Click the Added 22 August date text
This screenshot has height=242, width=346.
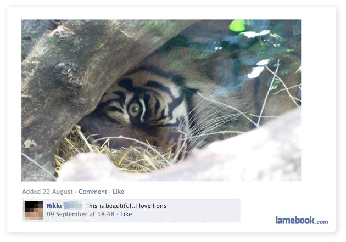coord(47,192)
